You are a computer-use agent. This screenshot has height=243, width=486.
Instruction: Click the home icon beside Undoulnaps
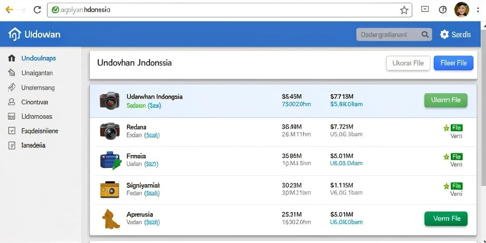(11, 58)
